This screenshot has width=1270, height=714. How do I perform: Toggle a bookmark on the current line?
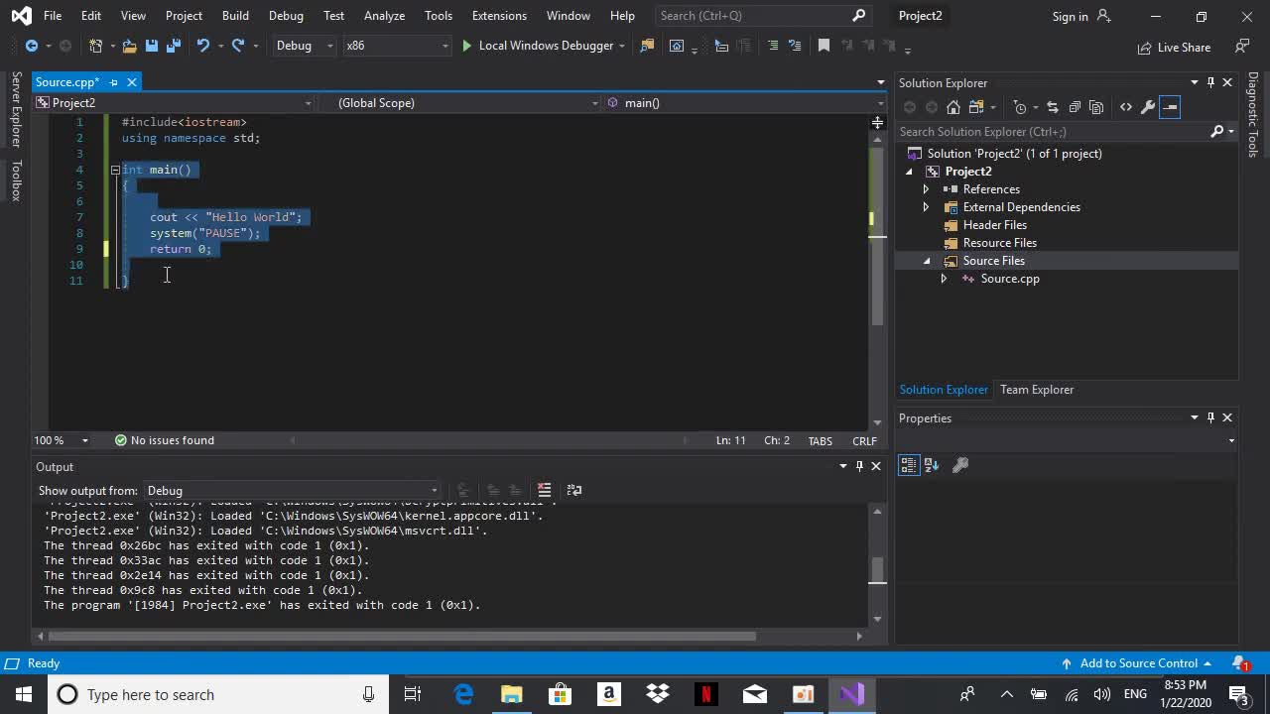pyautogui.click(x=824, y=46)
